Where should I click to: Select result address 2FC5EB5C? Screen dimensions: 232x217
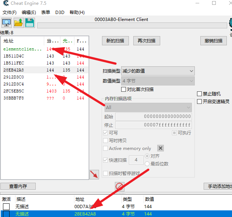(x=14, y=91)
